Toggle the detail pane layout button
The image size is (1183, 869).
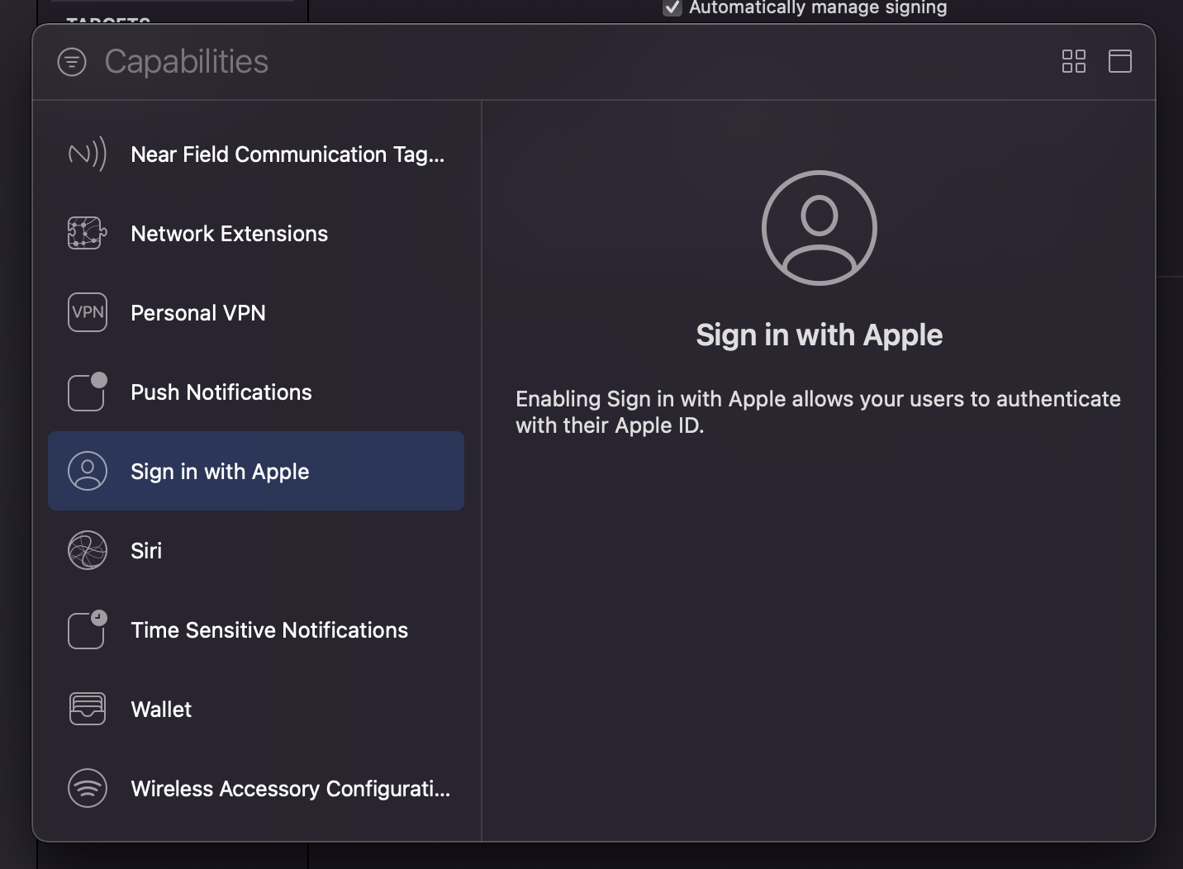click(x=1119, y=61)
